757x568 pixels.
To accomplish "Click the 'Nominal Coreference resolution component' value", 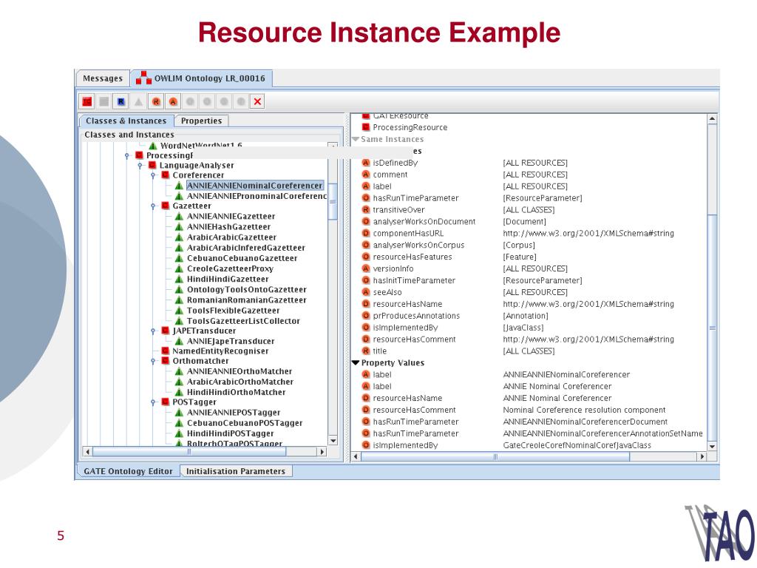I will pyautogui.click(x=584, y=410).
